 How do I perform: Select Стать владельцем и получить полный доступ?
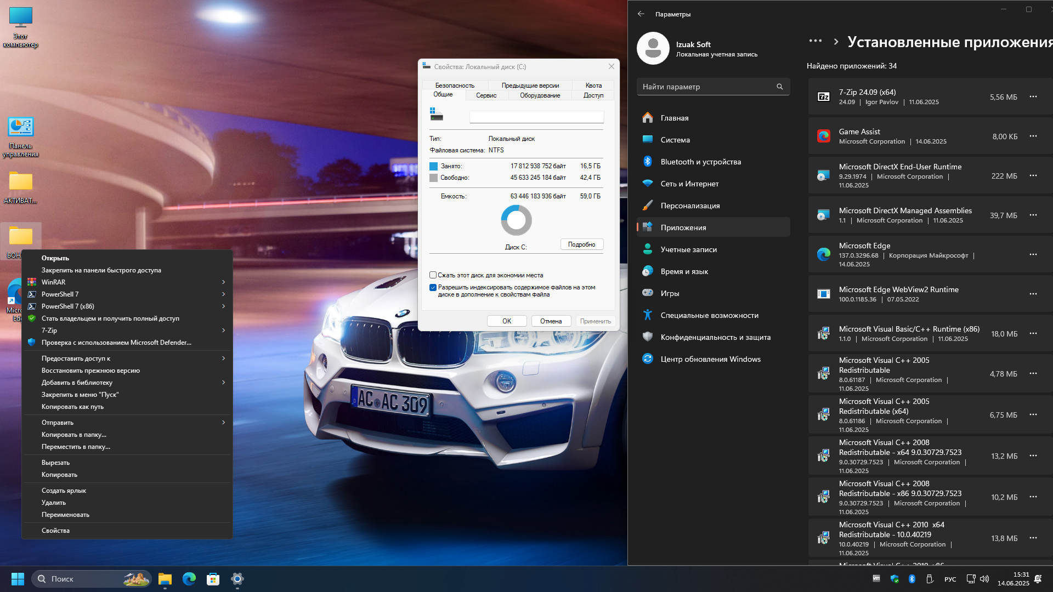127,318
